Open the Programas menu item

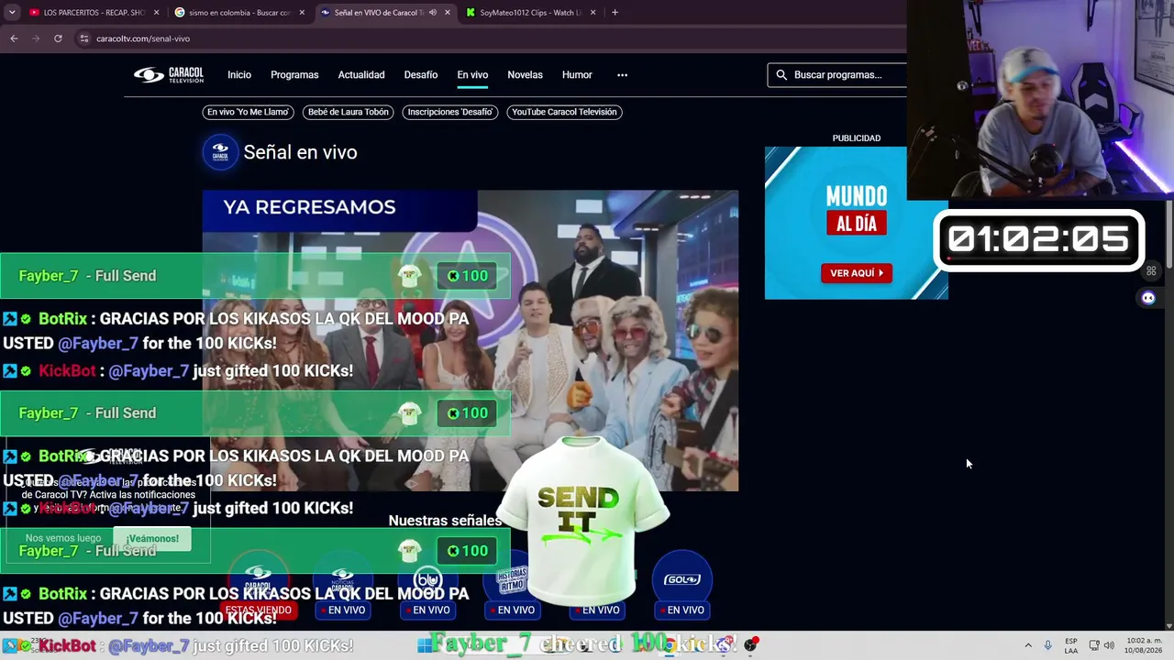[x=294, y=75]
